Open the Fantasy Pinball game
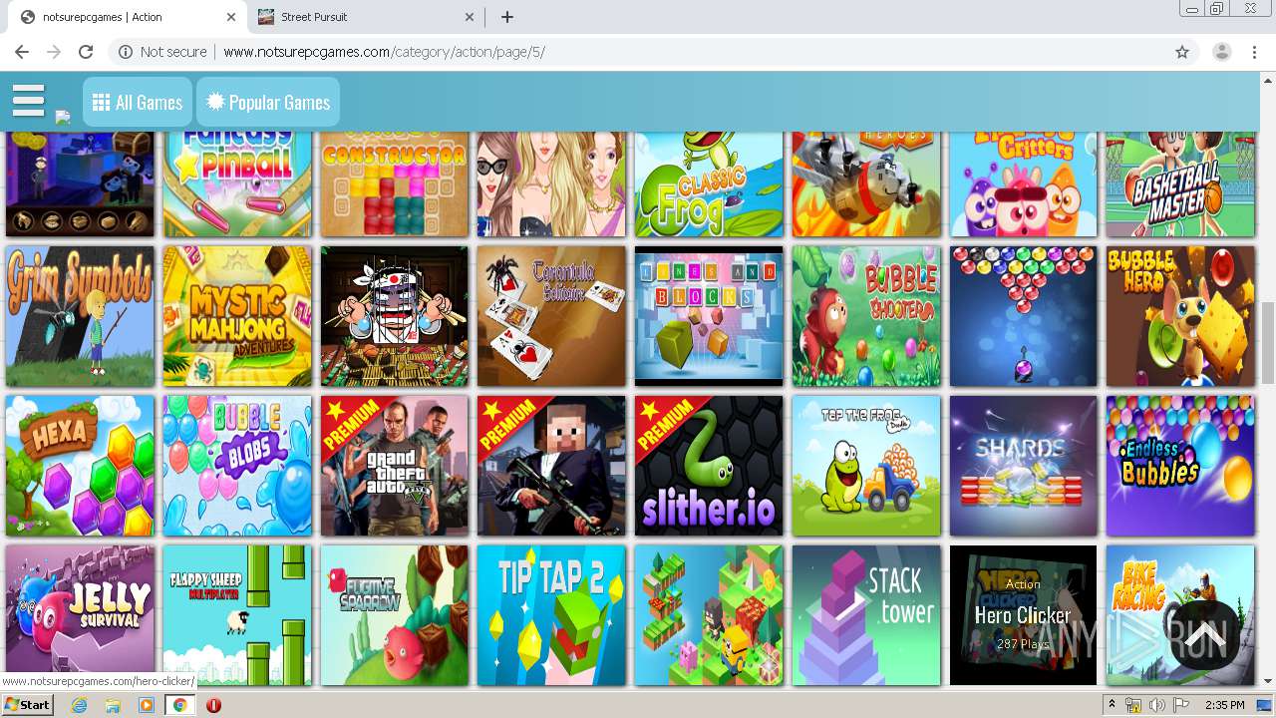 tap(237, 183)
